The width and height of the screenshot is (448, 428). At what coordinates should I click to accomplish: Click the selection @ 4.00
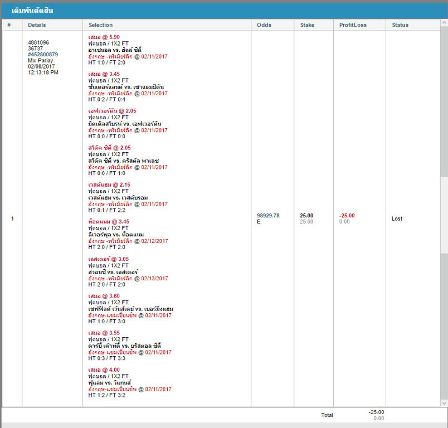[104, 369]
